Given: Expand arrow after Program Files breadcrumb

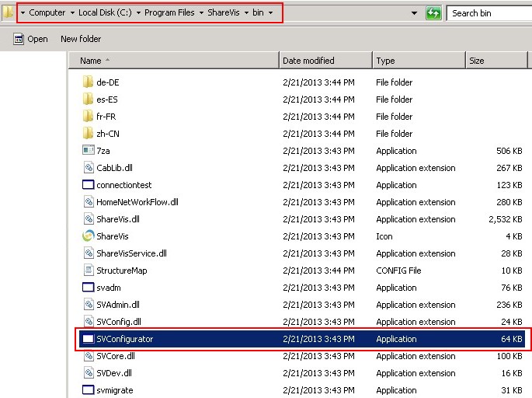Looking at the screenshot, I should pos(201,13).
